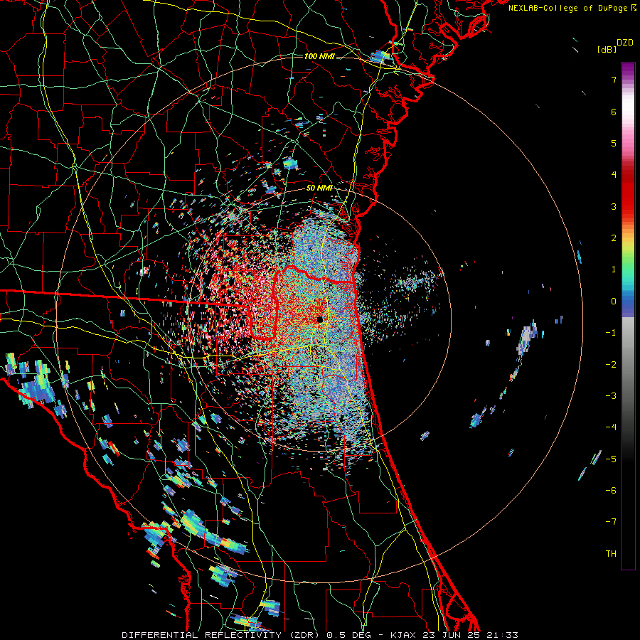Select the "1" value on the dB scale
Screen dimensions: 640x640
pyautogui.click(x=614, y=270)
